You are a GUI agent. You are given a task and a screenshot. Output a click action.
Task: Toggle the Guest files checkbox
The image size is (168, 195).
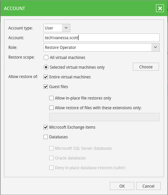coord(46,87)
